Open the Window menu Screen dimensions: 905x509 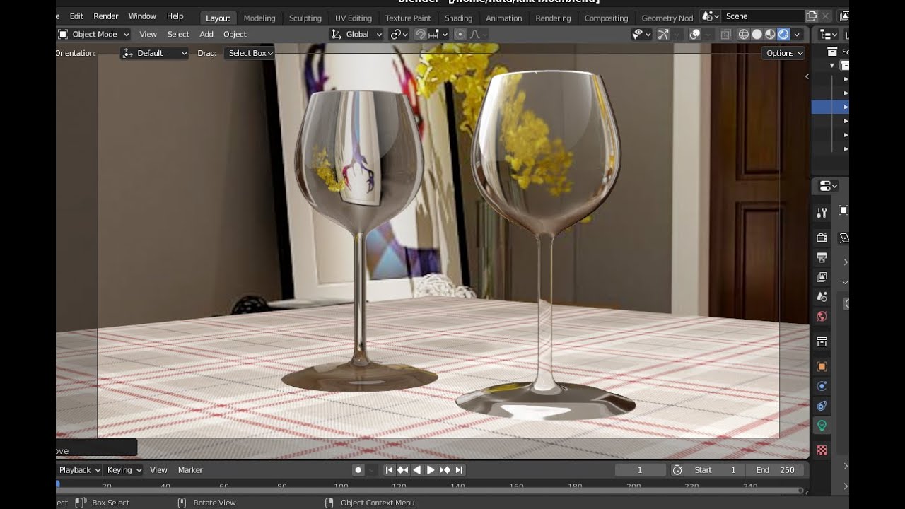click(142, 16)
